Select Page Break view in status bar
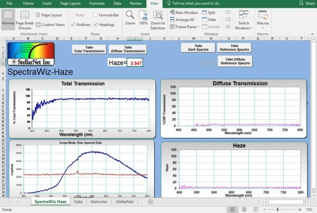 tap(256, 209)
